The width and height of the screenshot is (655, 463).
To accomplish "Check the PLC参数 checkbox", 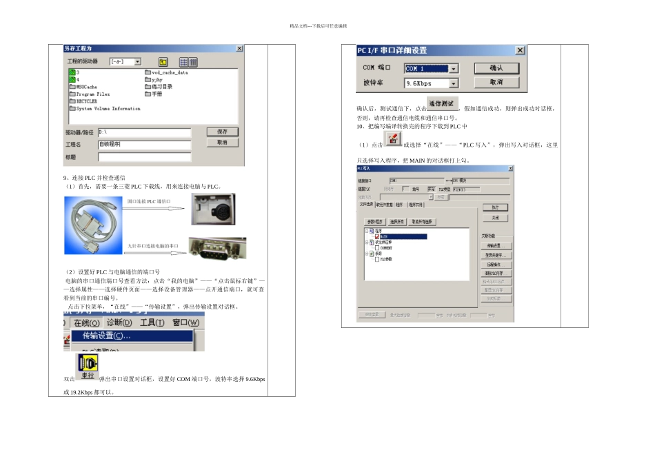I will pos(376,259).
